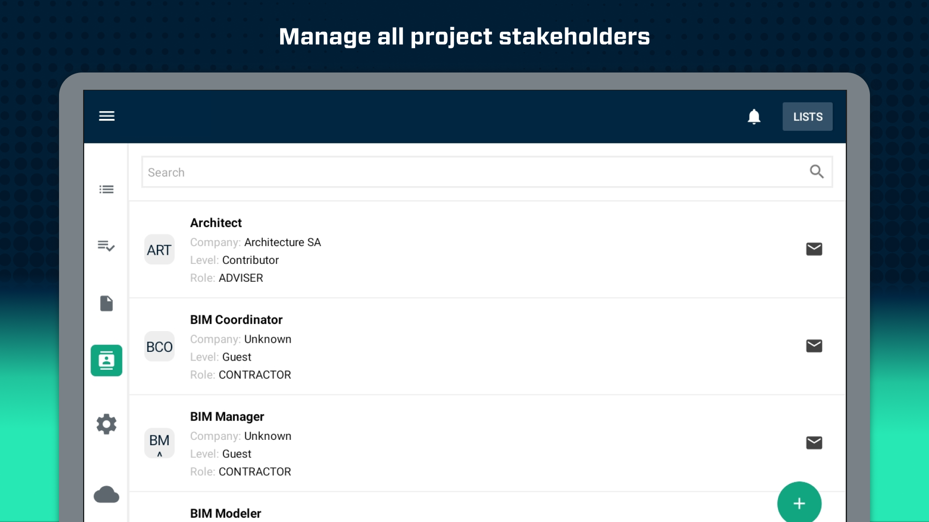Email the BIM Coordinator
929x522 pixels.
[814, 346]
